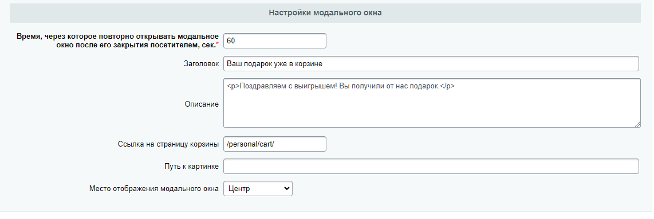Edit the cart page link /personal/cart/

[x=275, y=144]
